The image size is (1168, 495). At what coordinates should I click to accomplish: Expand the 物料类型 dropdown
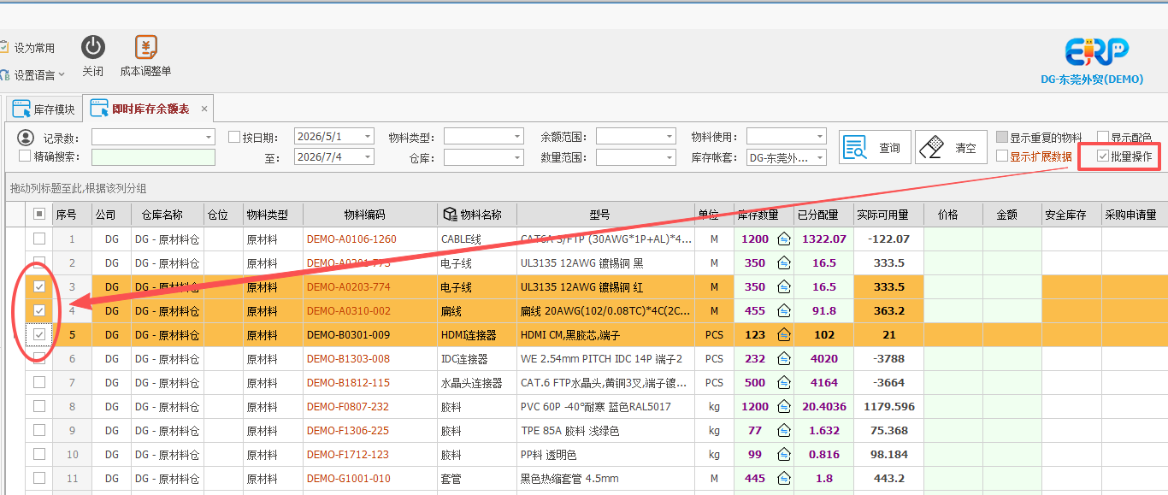tap(517, 137)
